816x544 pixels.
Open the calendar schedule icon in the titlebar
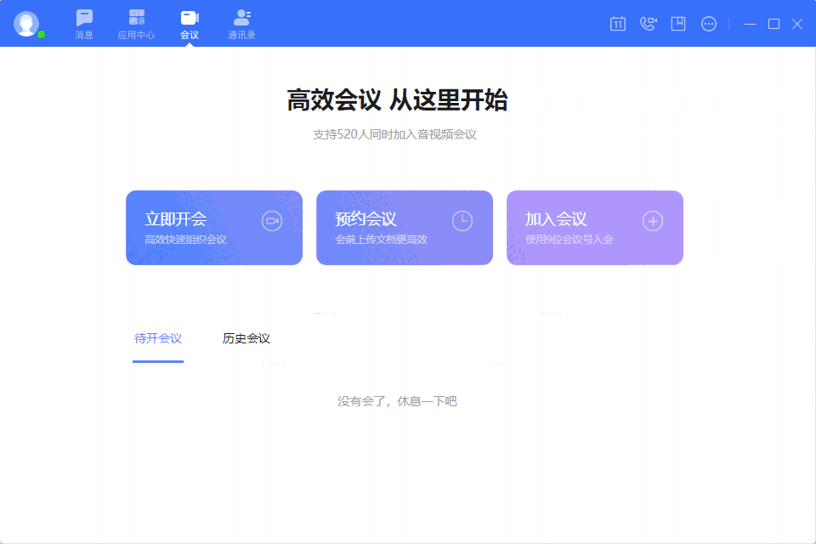tap(617, 24)
